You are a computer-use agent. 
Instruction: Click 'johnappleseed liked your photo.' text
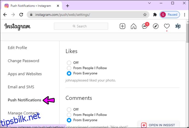pyautogui.click(x=90, y=80)
